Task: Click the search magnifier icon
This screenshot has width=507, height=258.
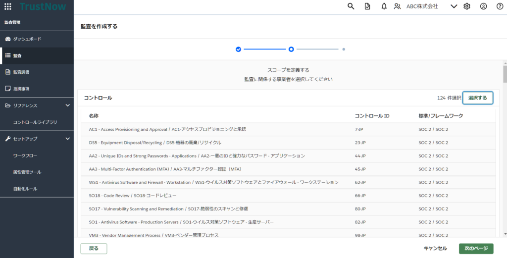Action: (351, 6)
